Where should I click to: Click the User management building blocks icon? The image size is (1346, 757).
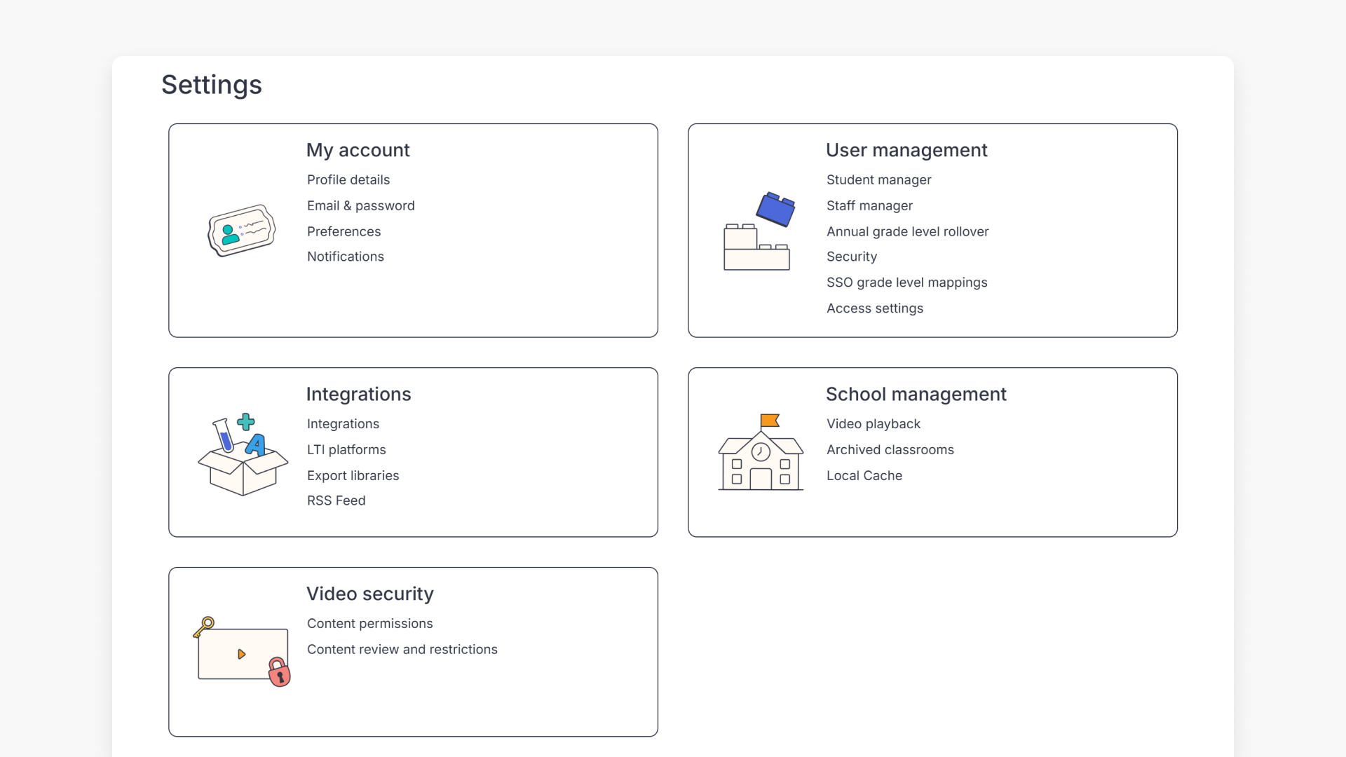click(757, 231)
